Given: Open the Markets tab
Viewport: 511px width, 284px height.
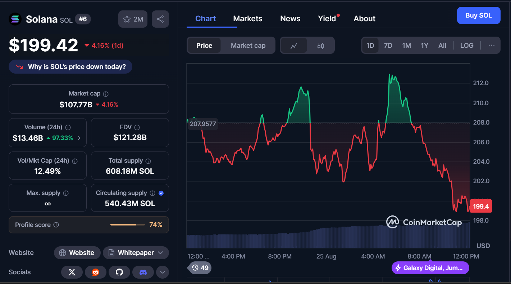Looking at the screenshot, I should (248, 19).
